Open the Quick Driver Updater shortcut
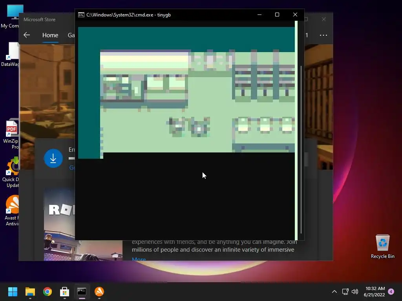402x301 pixels. coord(11,172)
